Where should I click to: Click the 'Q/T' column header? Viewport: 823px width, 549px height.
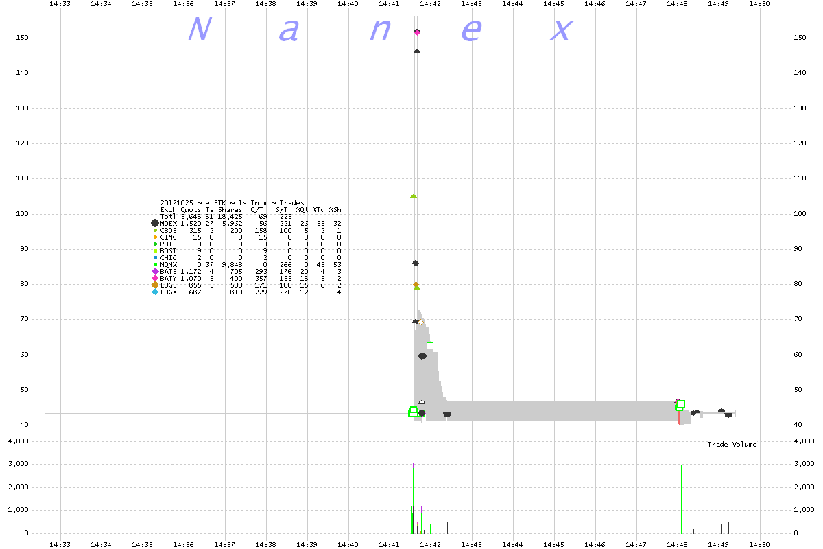pos(257,210)
